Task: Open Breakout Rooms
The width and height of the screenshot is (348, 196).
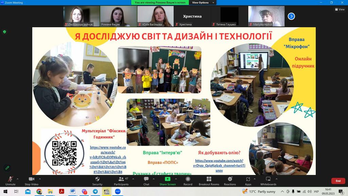Action: click(x=209, y=181)
